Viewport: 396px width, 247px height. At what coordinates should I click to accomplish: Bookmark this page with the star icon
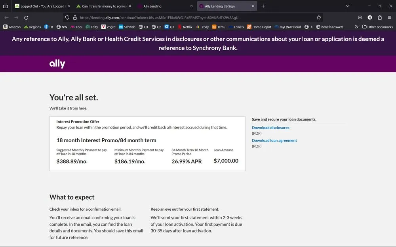319,18
